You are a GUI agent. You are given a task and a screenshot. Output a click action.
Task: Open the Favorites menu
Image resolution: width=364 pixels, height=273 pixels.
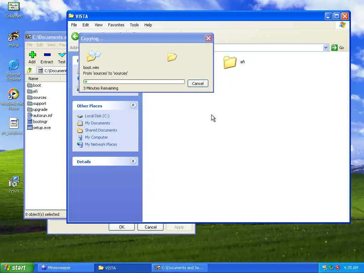click(x=116, y=25)
